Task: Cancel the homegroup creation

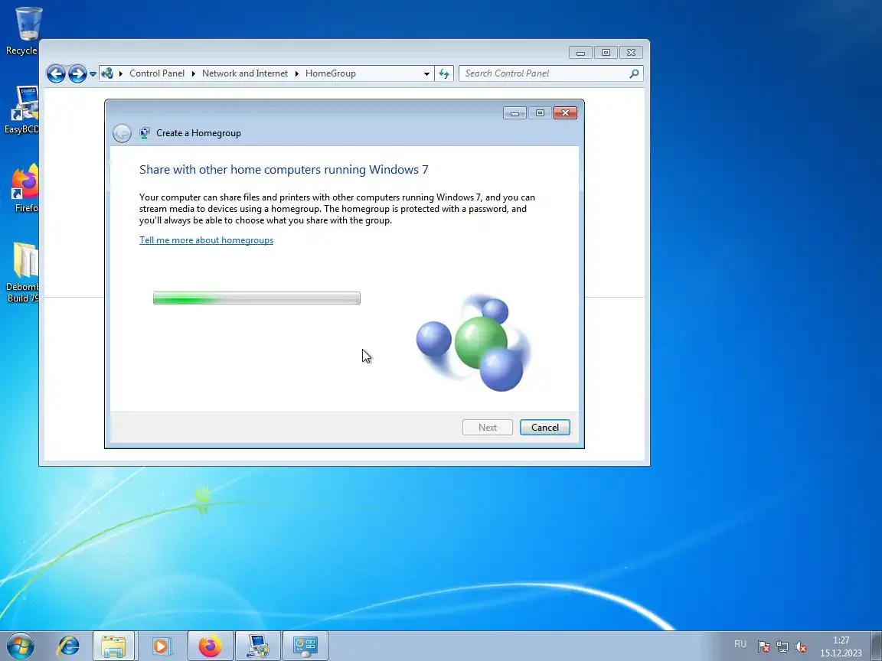Action: (x=544, y=427)
